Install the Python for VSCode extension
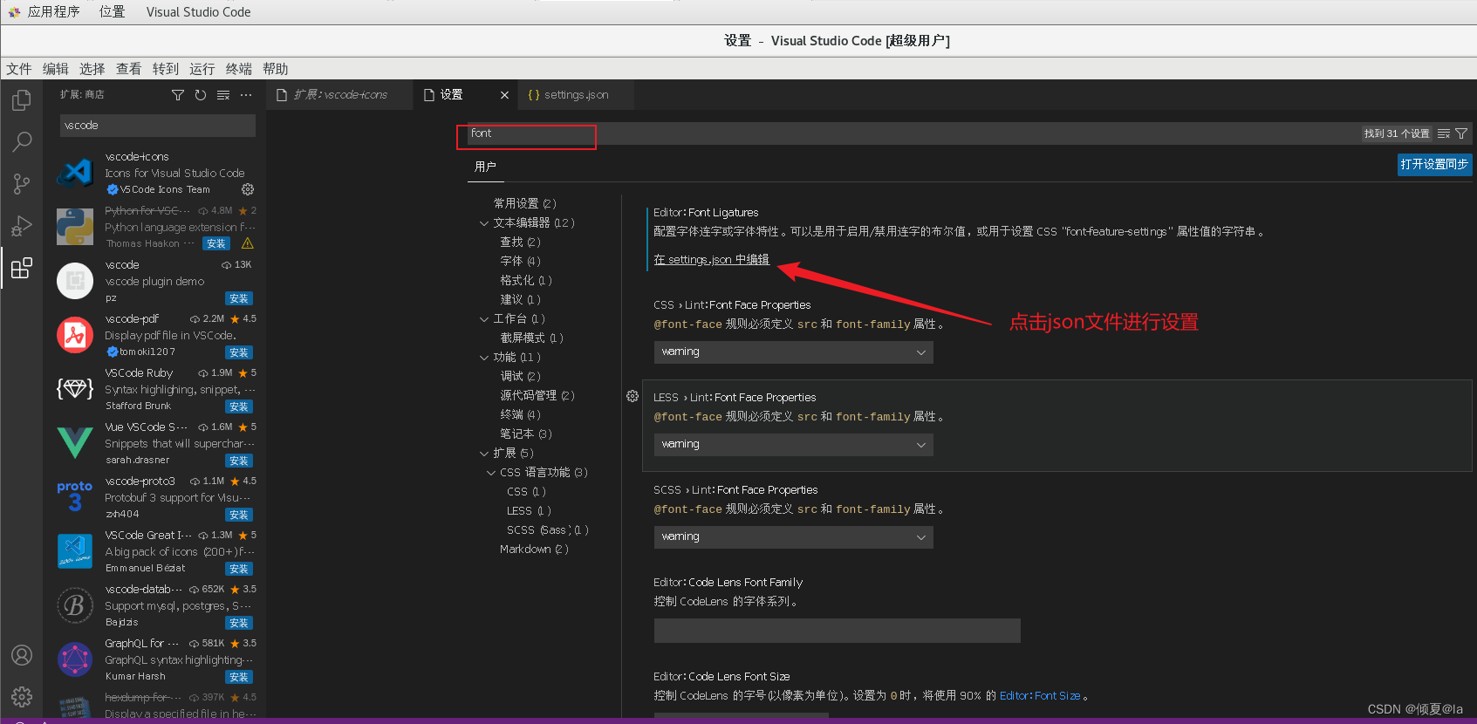The height and width of the screenshot is (724, 1477). point(215,244)
